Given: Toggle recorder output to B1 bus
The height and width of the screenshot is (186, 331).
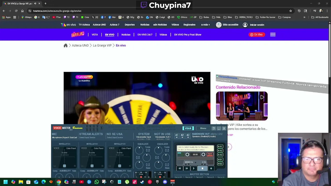Looking at the screenshot, I should tap(220, 160).
